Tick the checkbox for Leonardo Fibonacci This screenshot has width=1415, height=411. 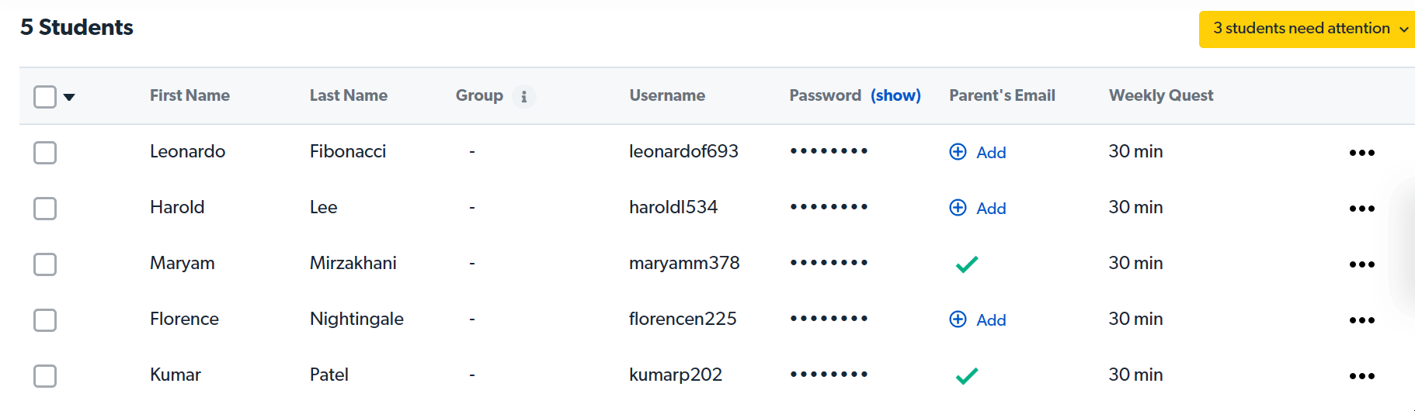pyautogui.click(x=45, y=153)
